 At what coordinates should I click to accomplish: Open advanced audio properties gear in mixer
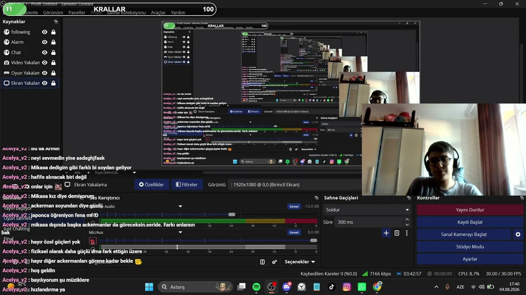275,262
